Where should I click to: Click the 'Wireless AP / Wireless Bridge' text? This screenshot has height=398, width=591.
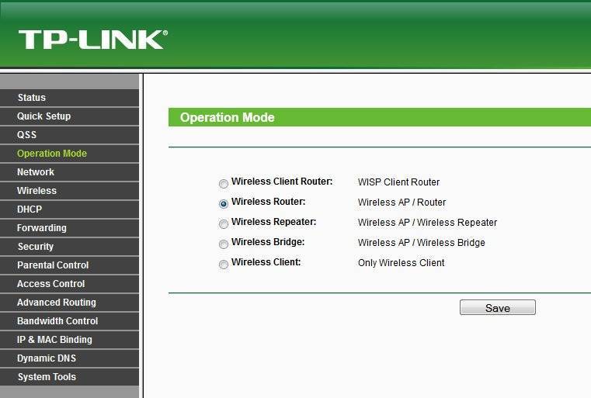coord(422,243)
